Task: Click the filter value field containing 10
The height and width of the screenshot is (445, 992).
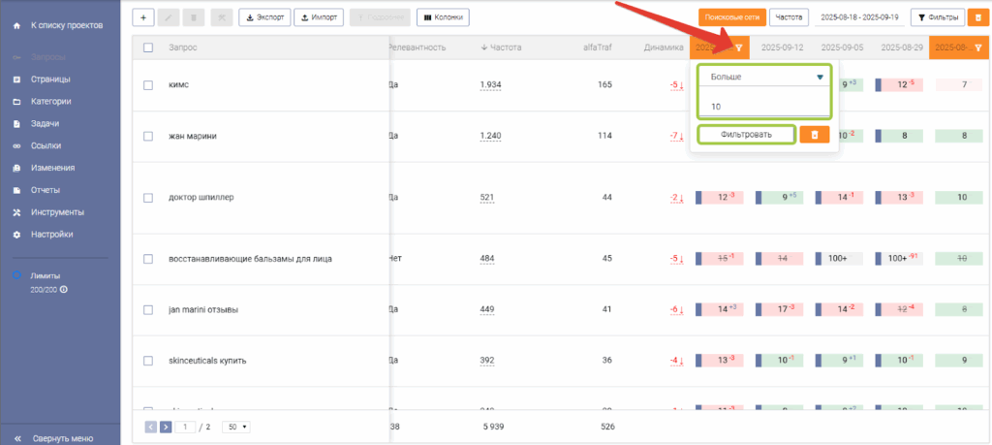Action: tap(765, 107)
